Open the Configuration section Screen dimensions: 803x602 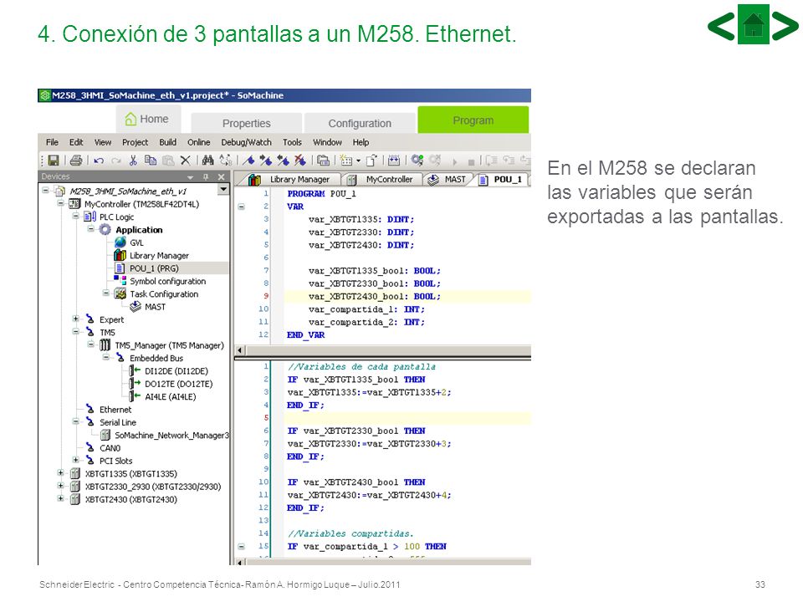click(x=360, y=124)
